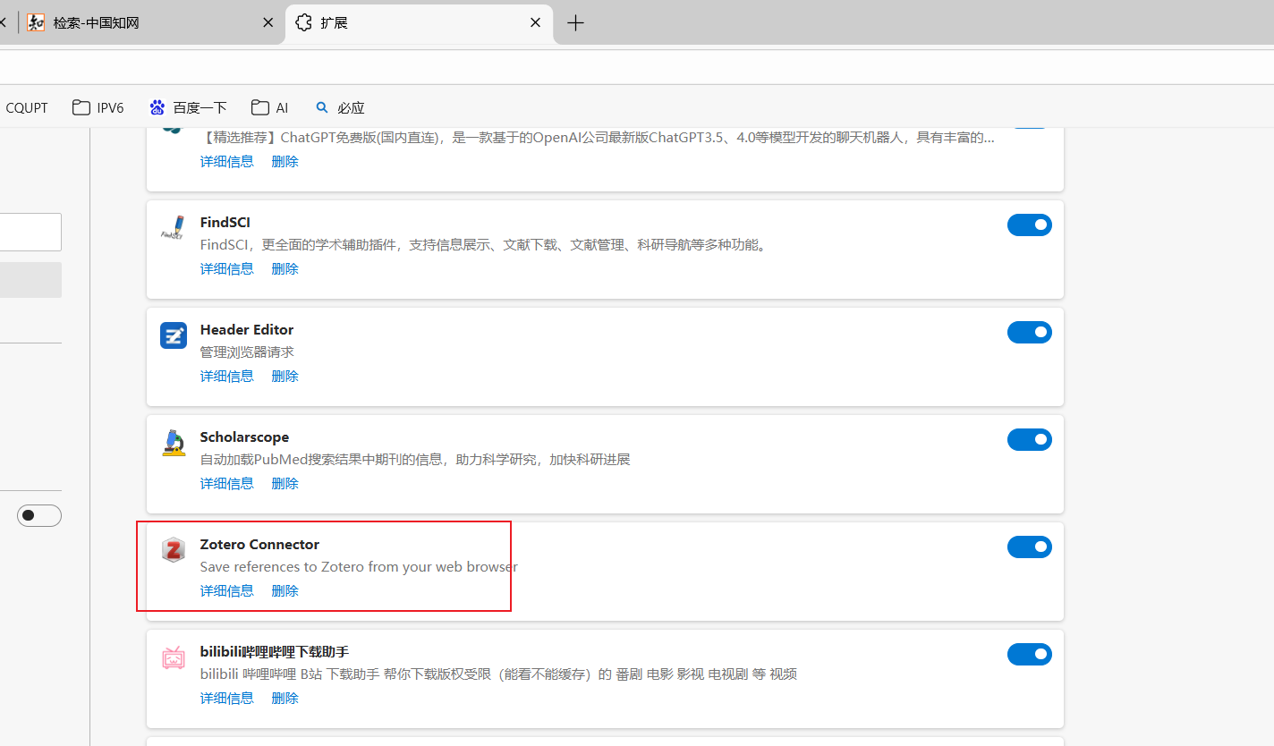Click the bilibili download helper icon
This screenshot has height=746, width=1274.
coord(174,657)
